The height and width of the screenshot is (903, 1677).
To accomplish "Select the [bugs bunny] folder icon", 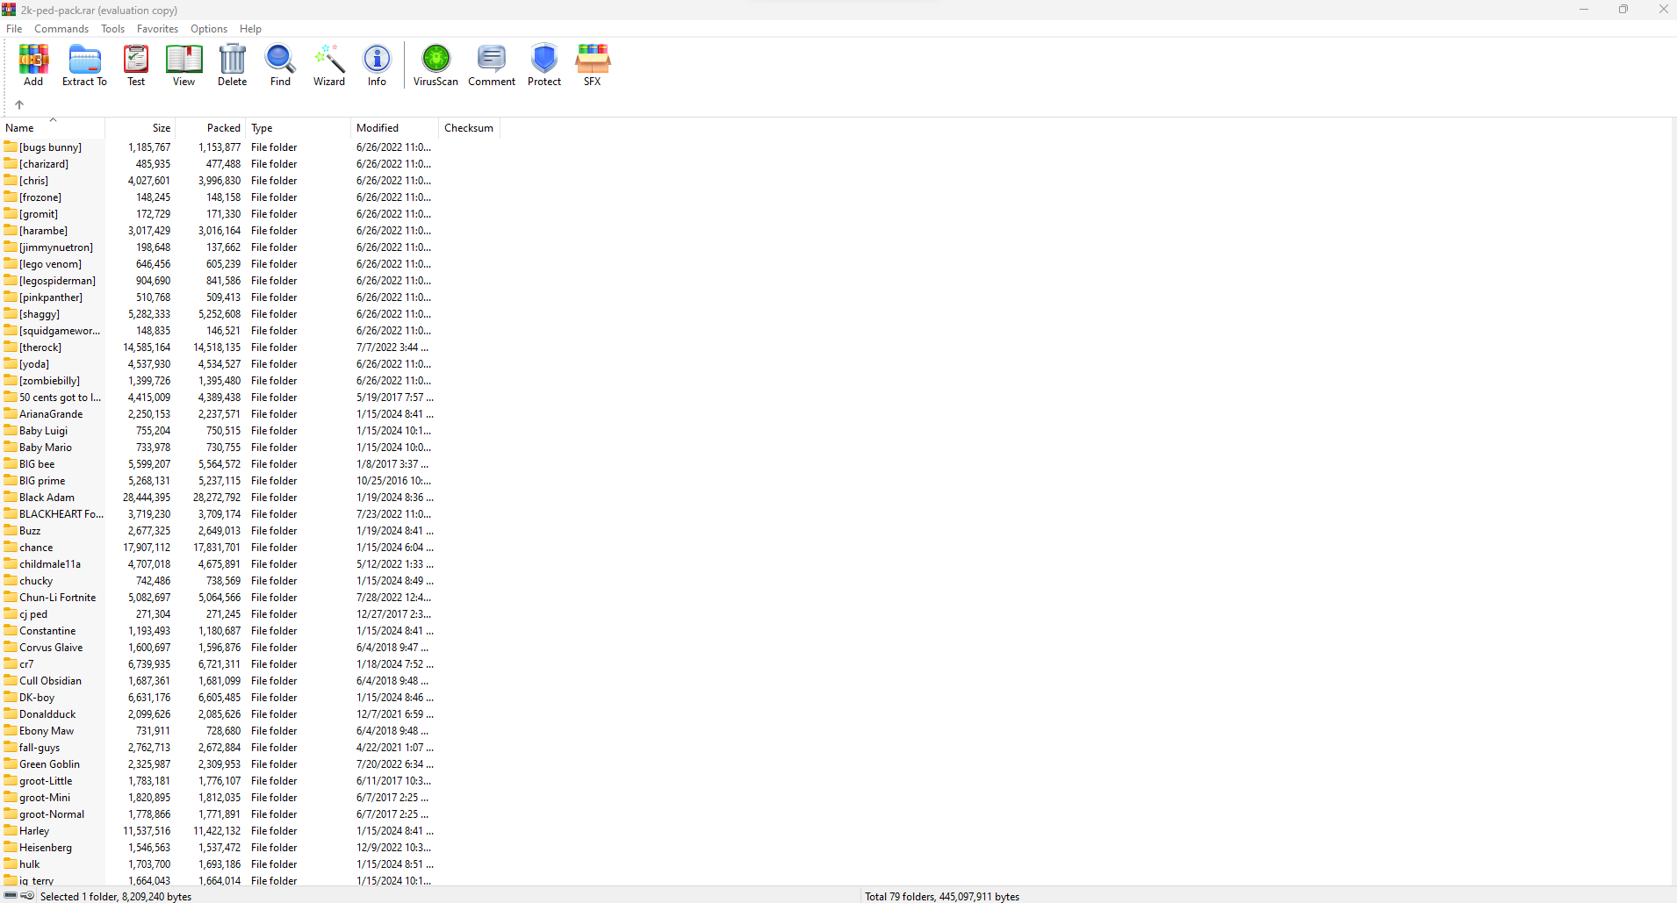I will click(11, 147).
